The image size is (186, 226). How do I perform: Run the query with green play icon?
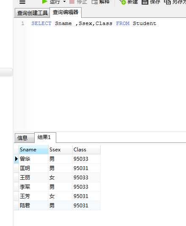click(x=44, y=2)
